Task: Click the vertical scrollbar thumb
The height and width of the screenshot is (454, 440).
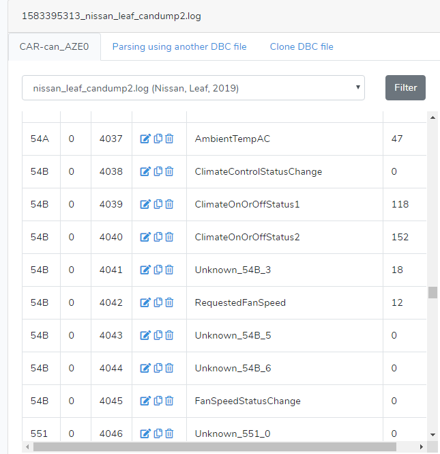Action: [x=432, y=292]
